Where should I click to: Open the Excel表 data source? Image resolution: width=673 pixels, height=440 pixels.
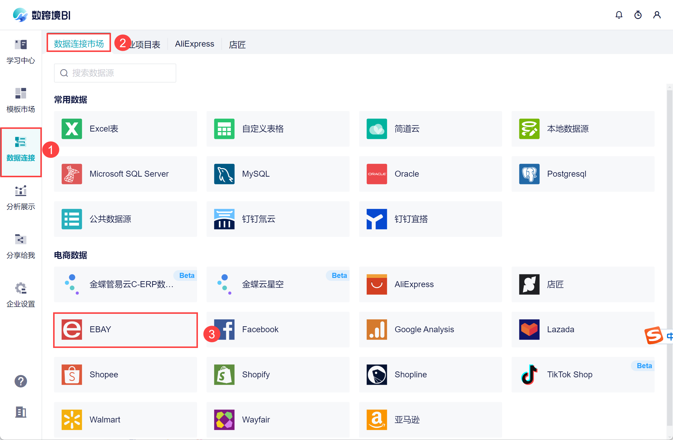point(125,129)
